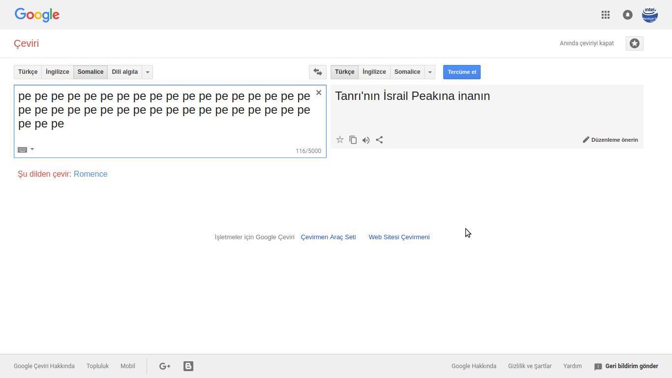Open the Google+ icon in footer
This screenshot has width=672, height=378.
pyautogui.click(x=165, y=366)
